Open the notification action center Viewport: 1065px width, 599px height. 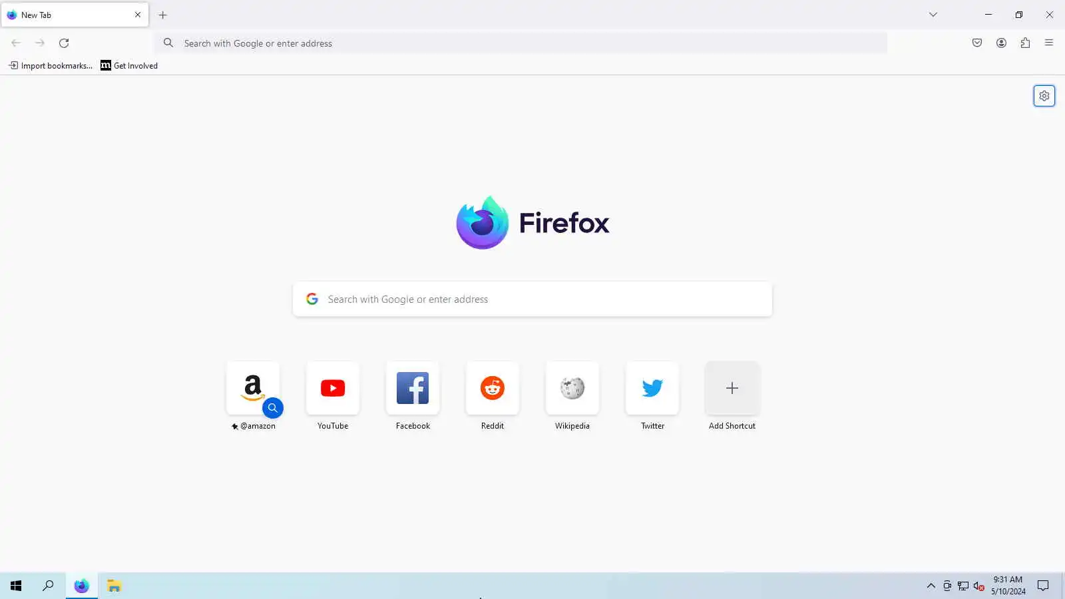pyautogui.click(x=1043, y=586)
